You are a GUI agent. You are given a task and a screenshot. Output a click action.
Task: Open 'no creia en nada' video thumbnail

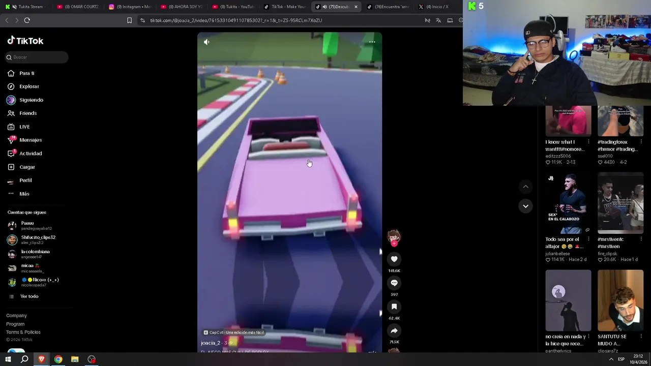pos(568,300)
